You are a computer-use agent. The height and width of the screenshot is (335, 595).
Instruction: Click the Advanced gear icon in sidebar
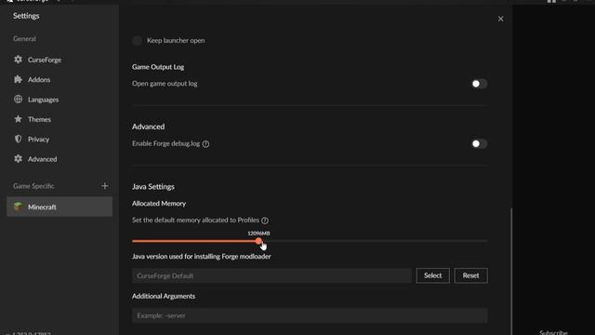click(18, 159)
